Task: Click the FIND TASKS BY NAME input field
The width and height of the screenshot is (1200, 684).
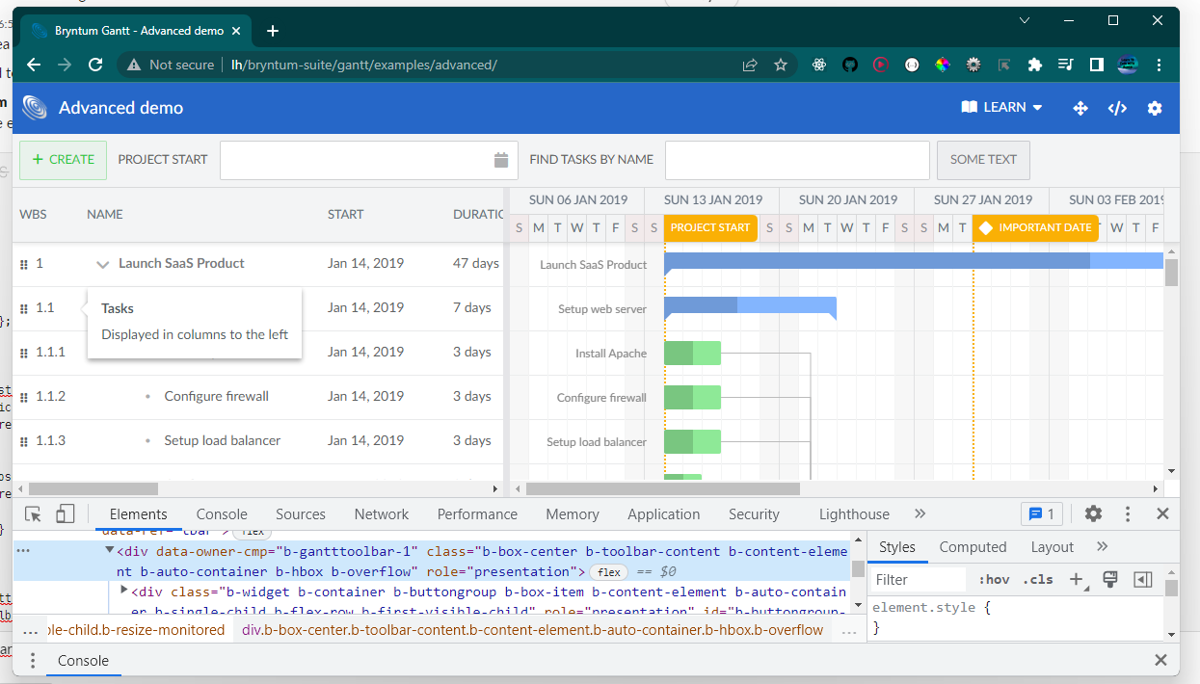Action: pos(796,160)
